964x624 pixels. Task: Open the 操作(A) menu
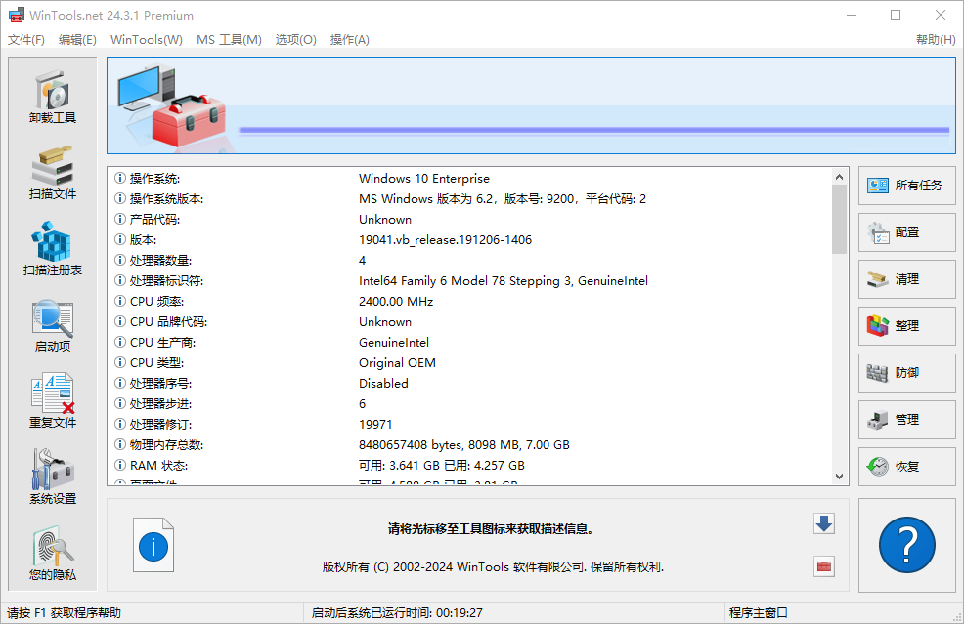point(349,40)
